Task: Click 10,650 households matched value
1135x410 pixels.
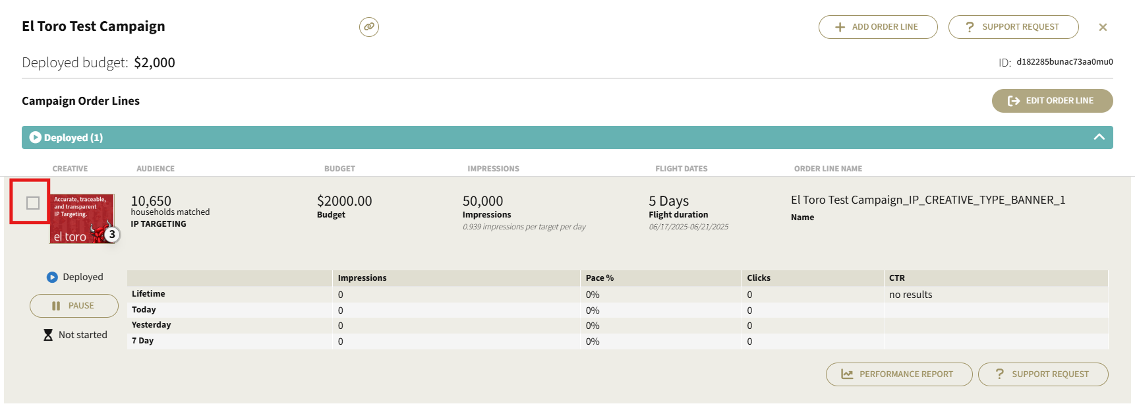Action: pos(151,201)
